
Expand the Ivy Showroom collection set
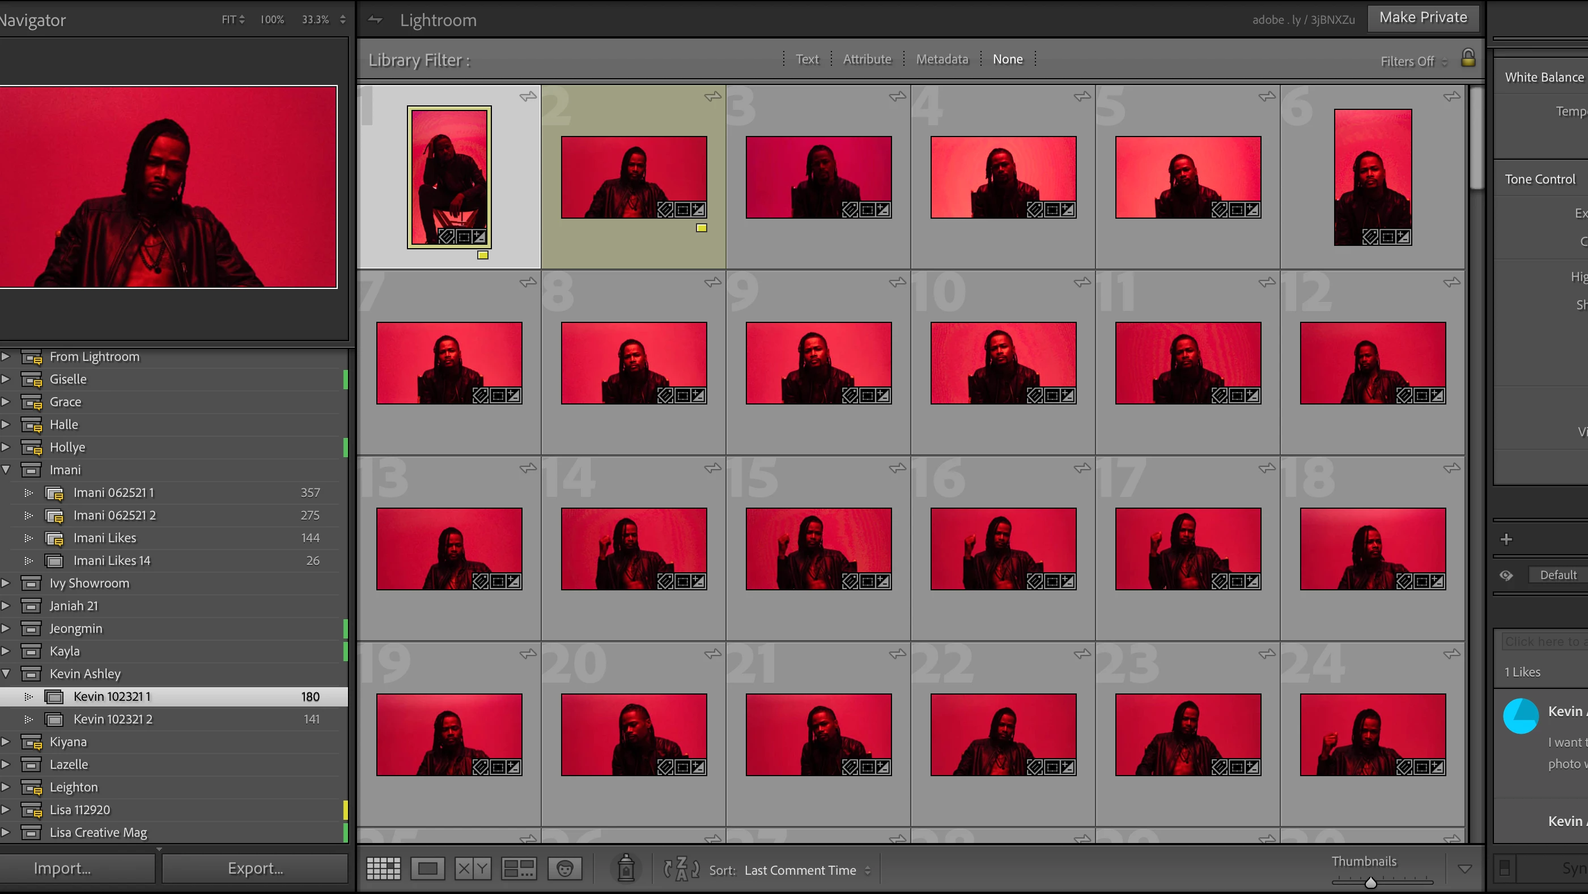pyautogui.click(x=6, y=583)
